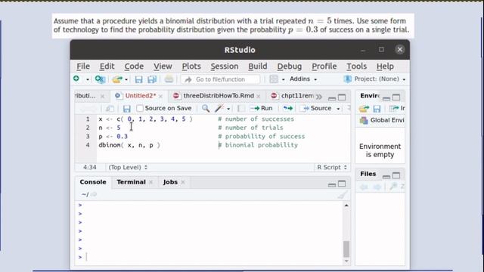Open the Session menu
This screenshot has height=272, width=484.
tap(225, 66)
